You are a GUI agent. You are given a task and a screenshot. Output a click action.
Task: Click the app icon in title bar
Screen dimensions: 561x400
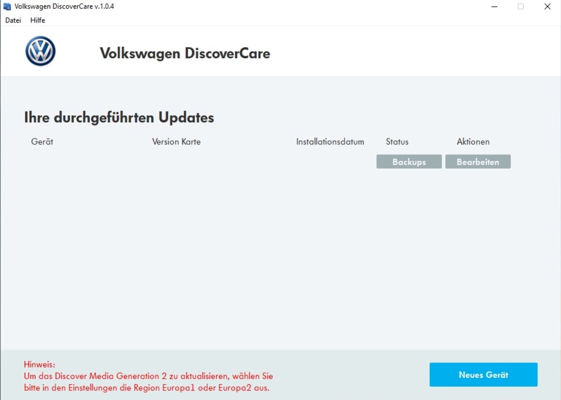[7, 6]
